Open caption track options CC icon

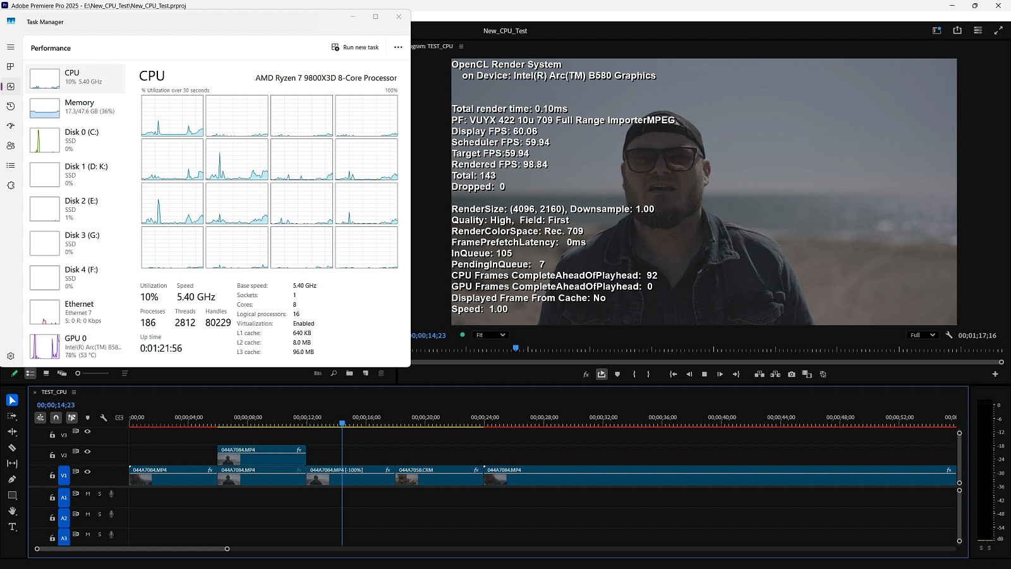pyautogui.click(x=119, y=418)
